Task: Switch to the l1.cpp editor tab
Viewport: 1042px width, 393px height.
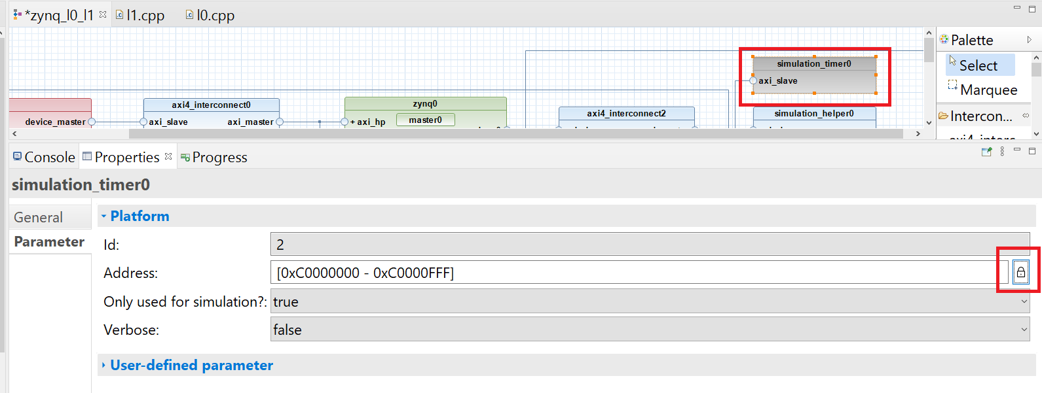Action: tap(140, 15)
